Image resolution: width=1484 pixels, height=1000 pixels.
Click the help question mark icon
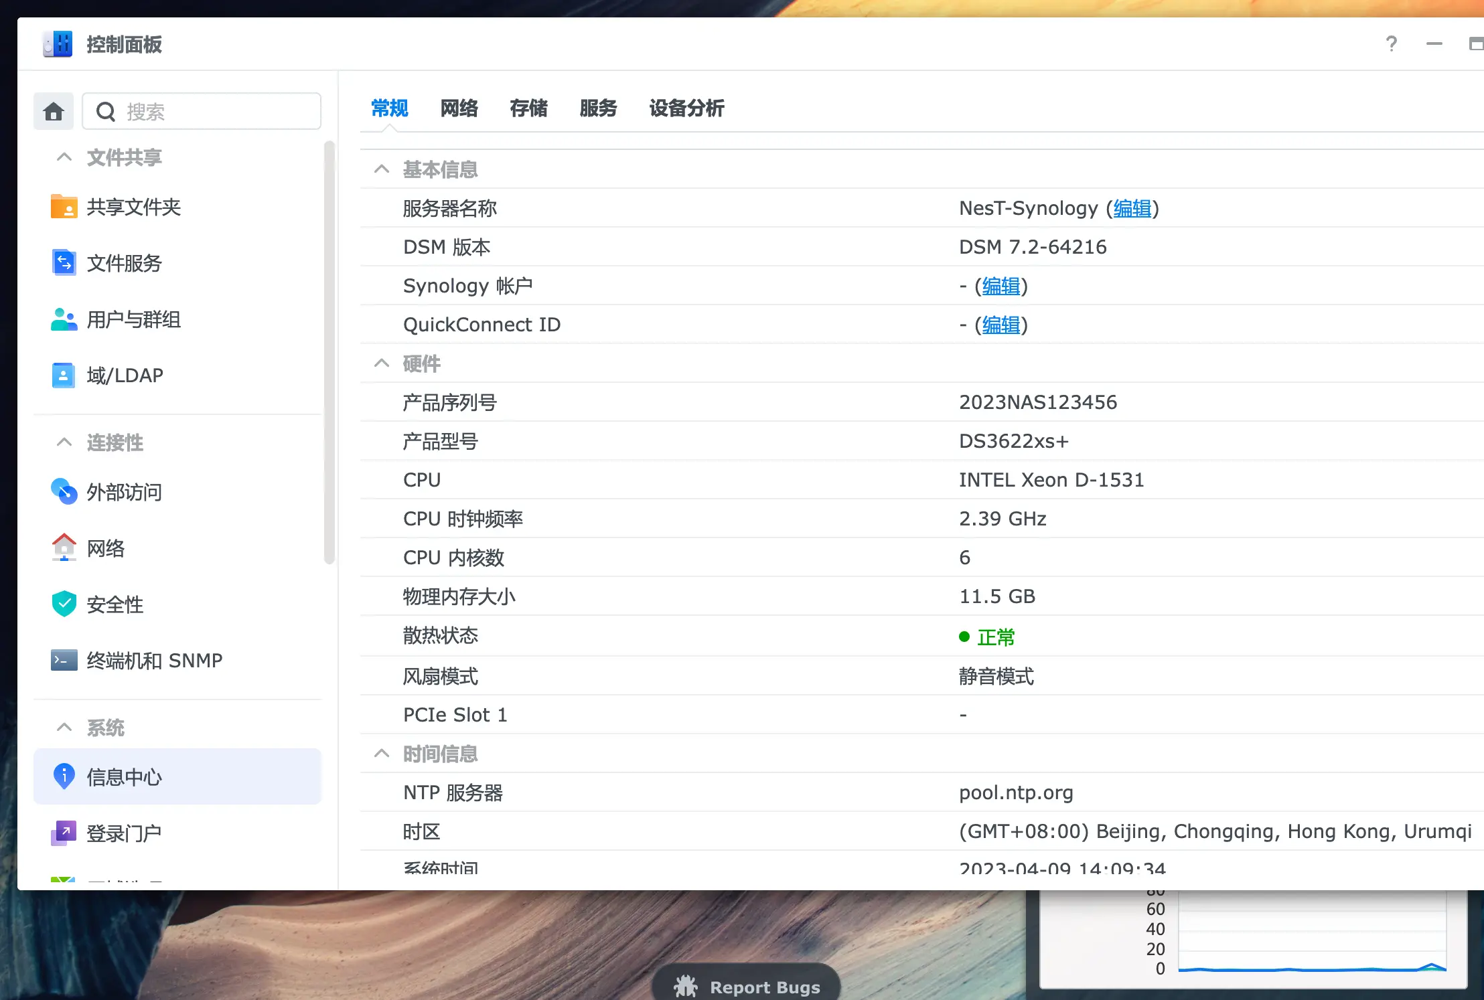[x=1392, y=44]
